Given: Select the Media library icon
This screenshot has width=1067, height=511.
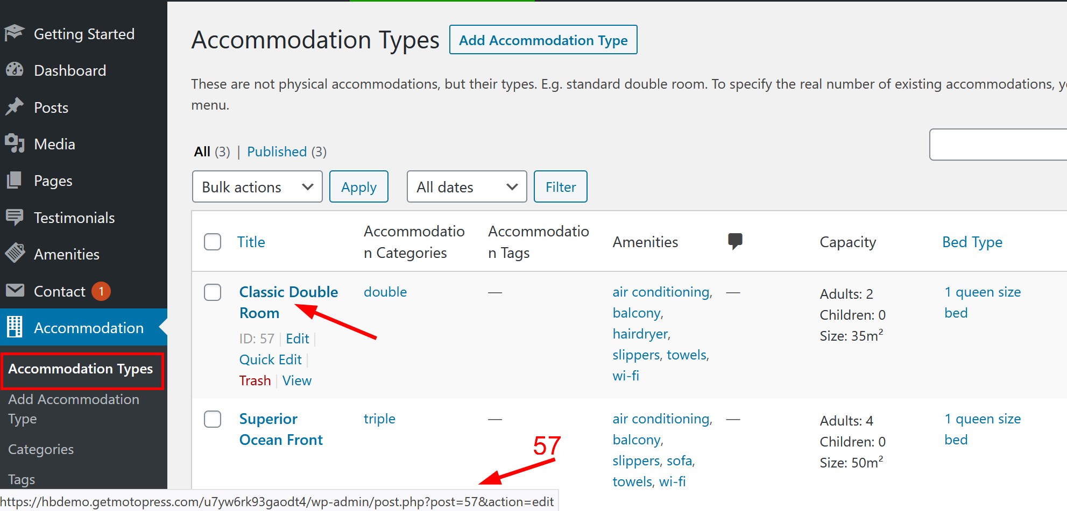Looking at the screenshot, I should click(x=15, y=143).
